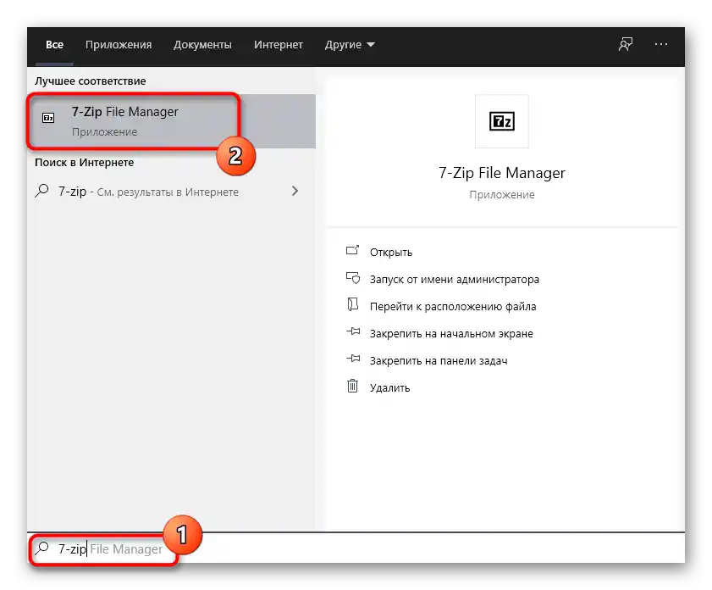Select the Документы tab
712x590 pixels.
(x=202, y=45)
